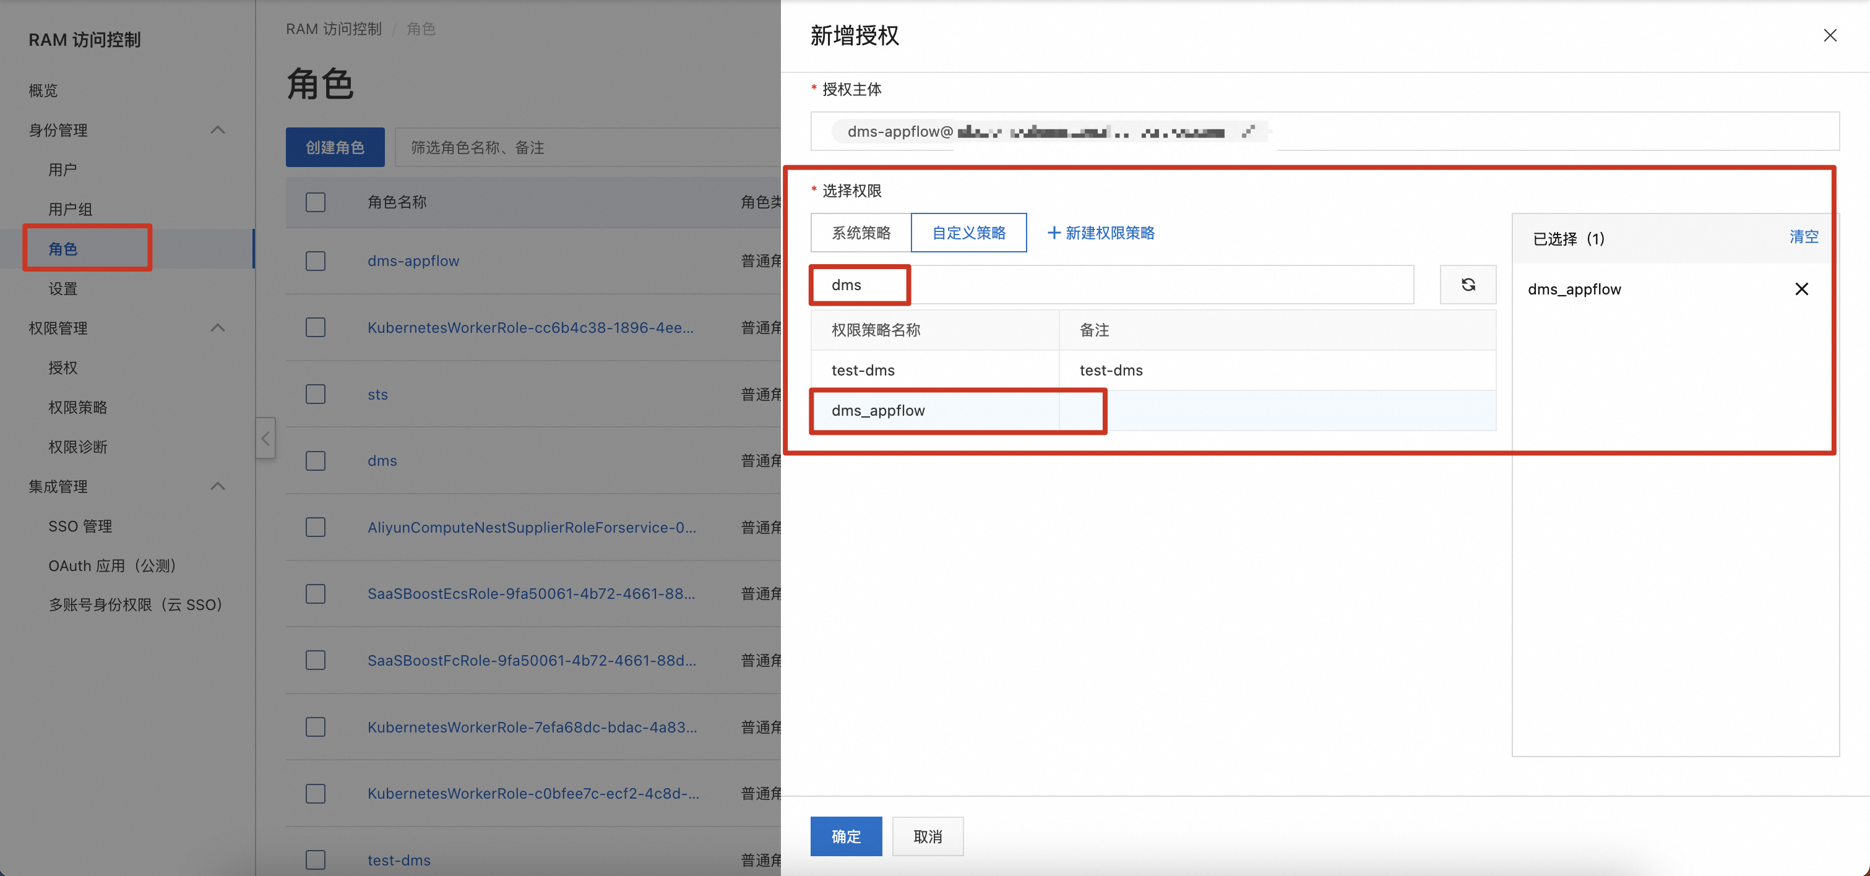Image resolution: width=1870 pixels, height=876 pixels.
Task: Check the KubernetesWorkerRole-7efa68dc row checkbox
Action: [315, 726]
